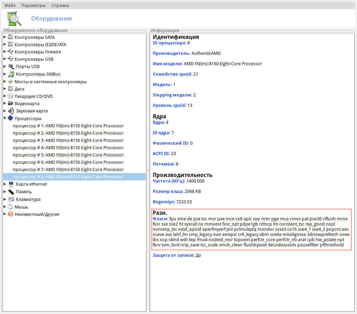Image resolution: width=357 pixels, height=314 pixels.
Task: Select processor #5 in the tree
Action: [68, 155]
